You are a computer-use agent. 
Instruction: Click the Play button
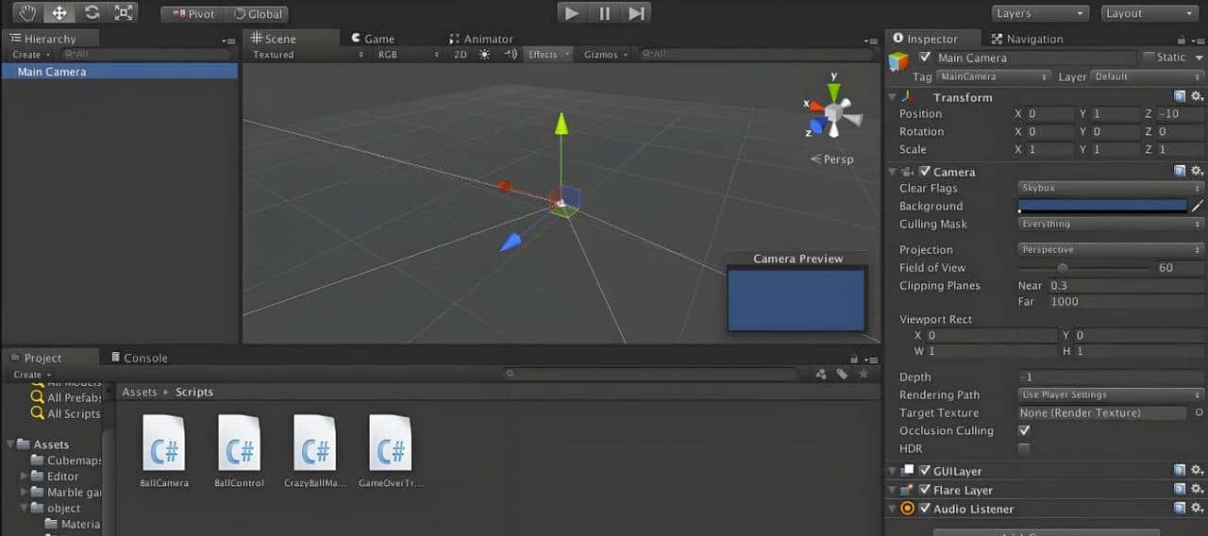[572, 13]
